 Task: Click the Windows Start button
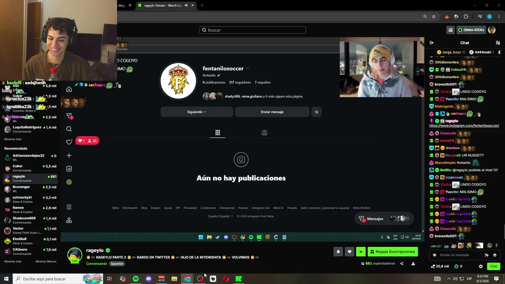tap(6, 279)
